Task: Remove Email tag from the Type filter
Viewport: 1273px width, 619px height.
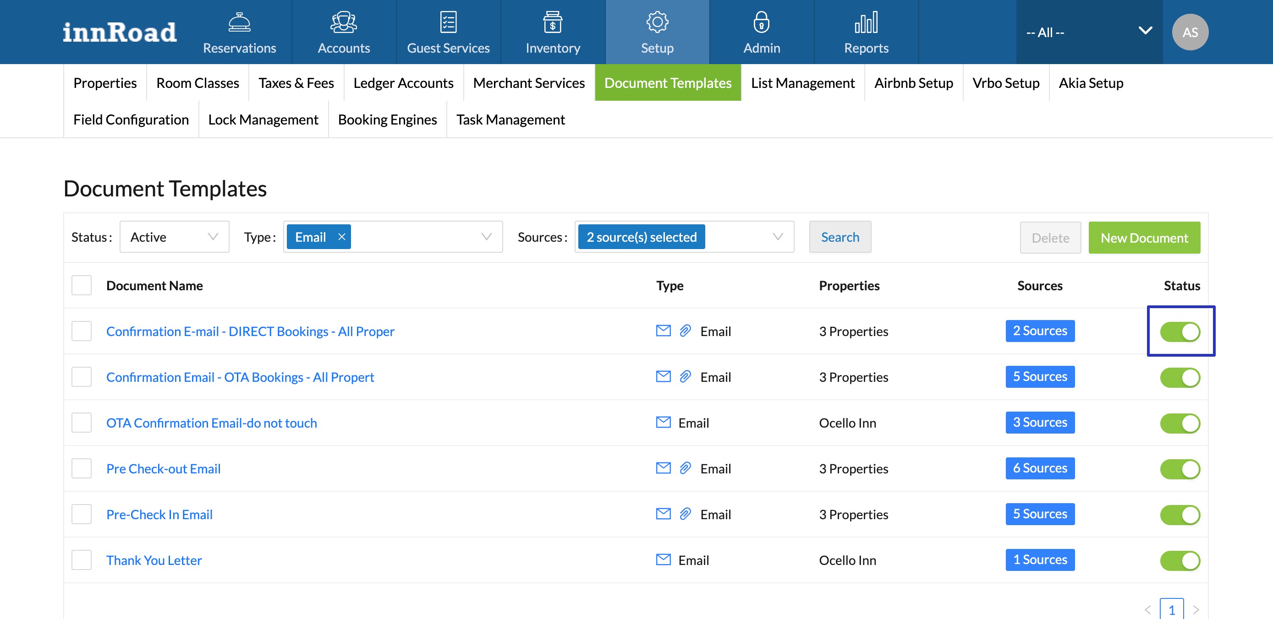Action: pyautogui.click(x=341, y=237)
